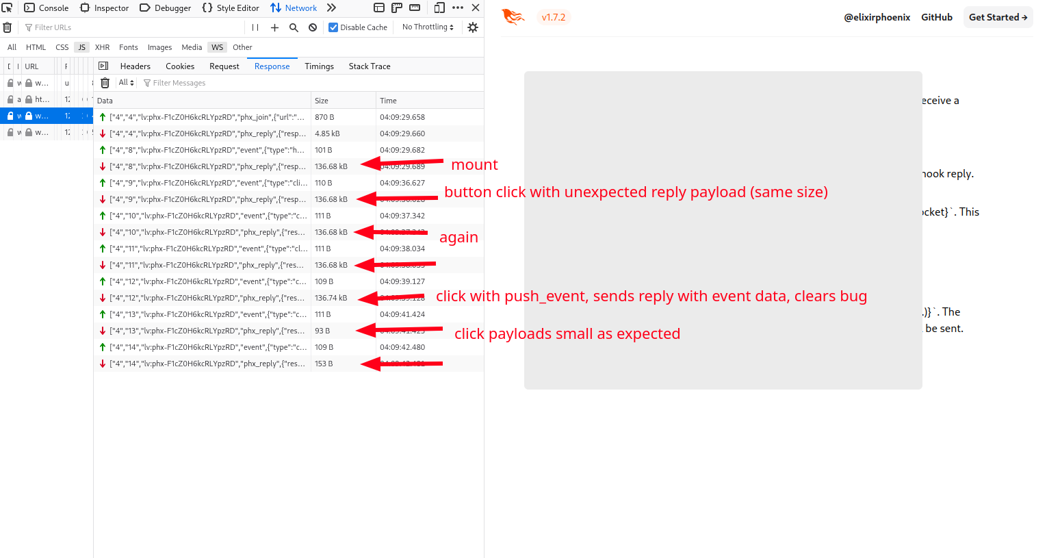Viewport: 1047px width, 558px height.
Task: Click the Get Started button
Action: 998,16
